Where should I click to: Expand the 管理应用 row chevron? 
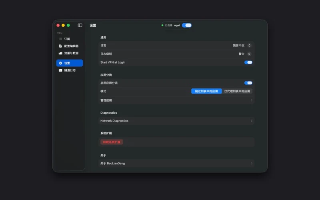coord(252,100)
